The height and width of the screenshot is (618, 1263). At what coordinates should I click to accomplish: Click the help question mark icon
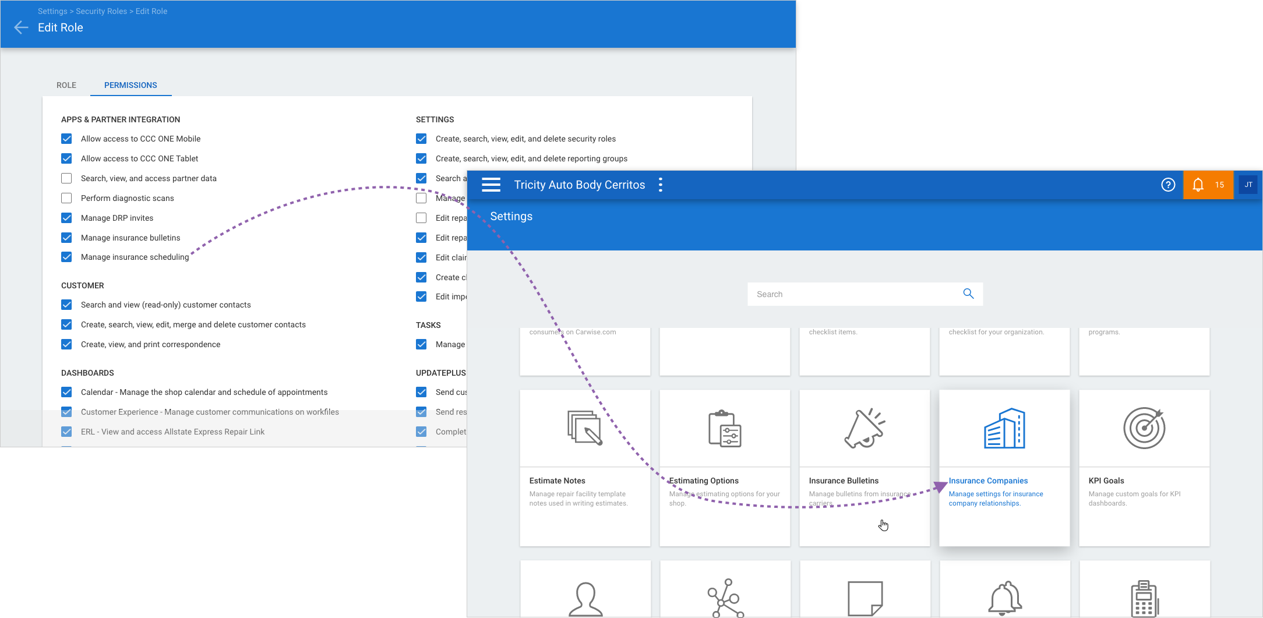tap(1168, 185)
